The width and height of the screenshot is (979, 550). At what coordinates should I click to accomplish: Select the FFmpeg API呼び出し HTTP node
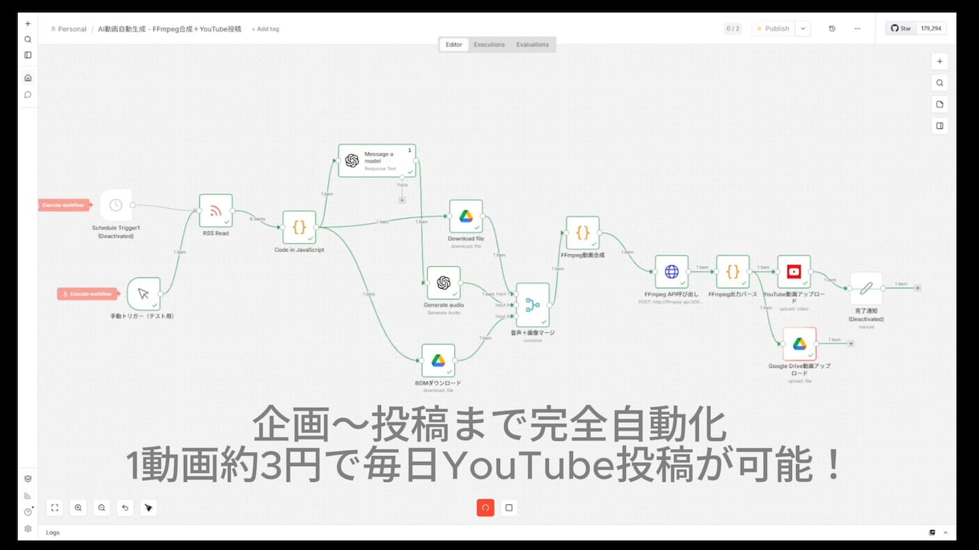pos(672,272)
